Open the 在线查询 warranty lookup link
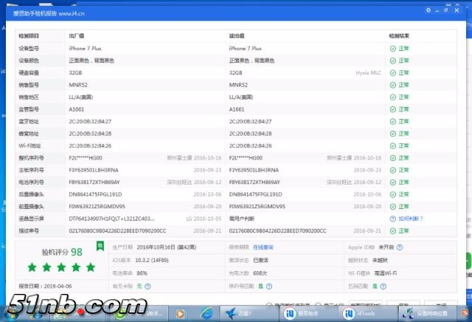 tap(264, 246)
